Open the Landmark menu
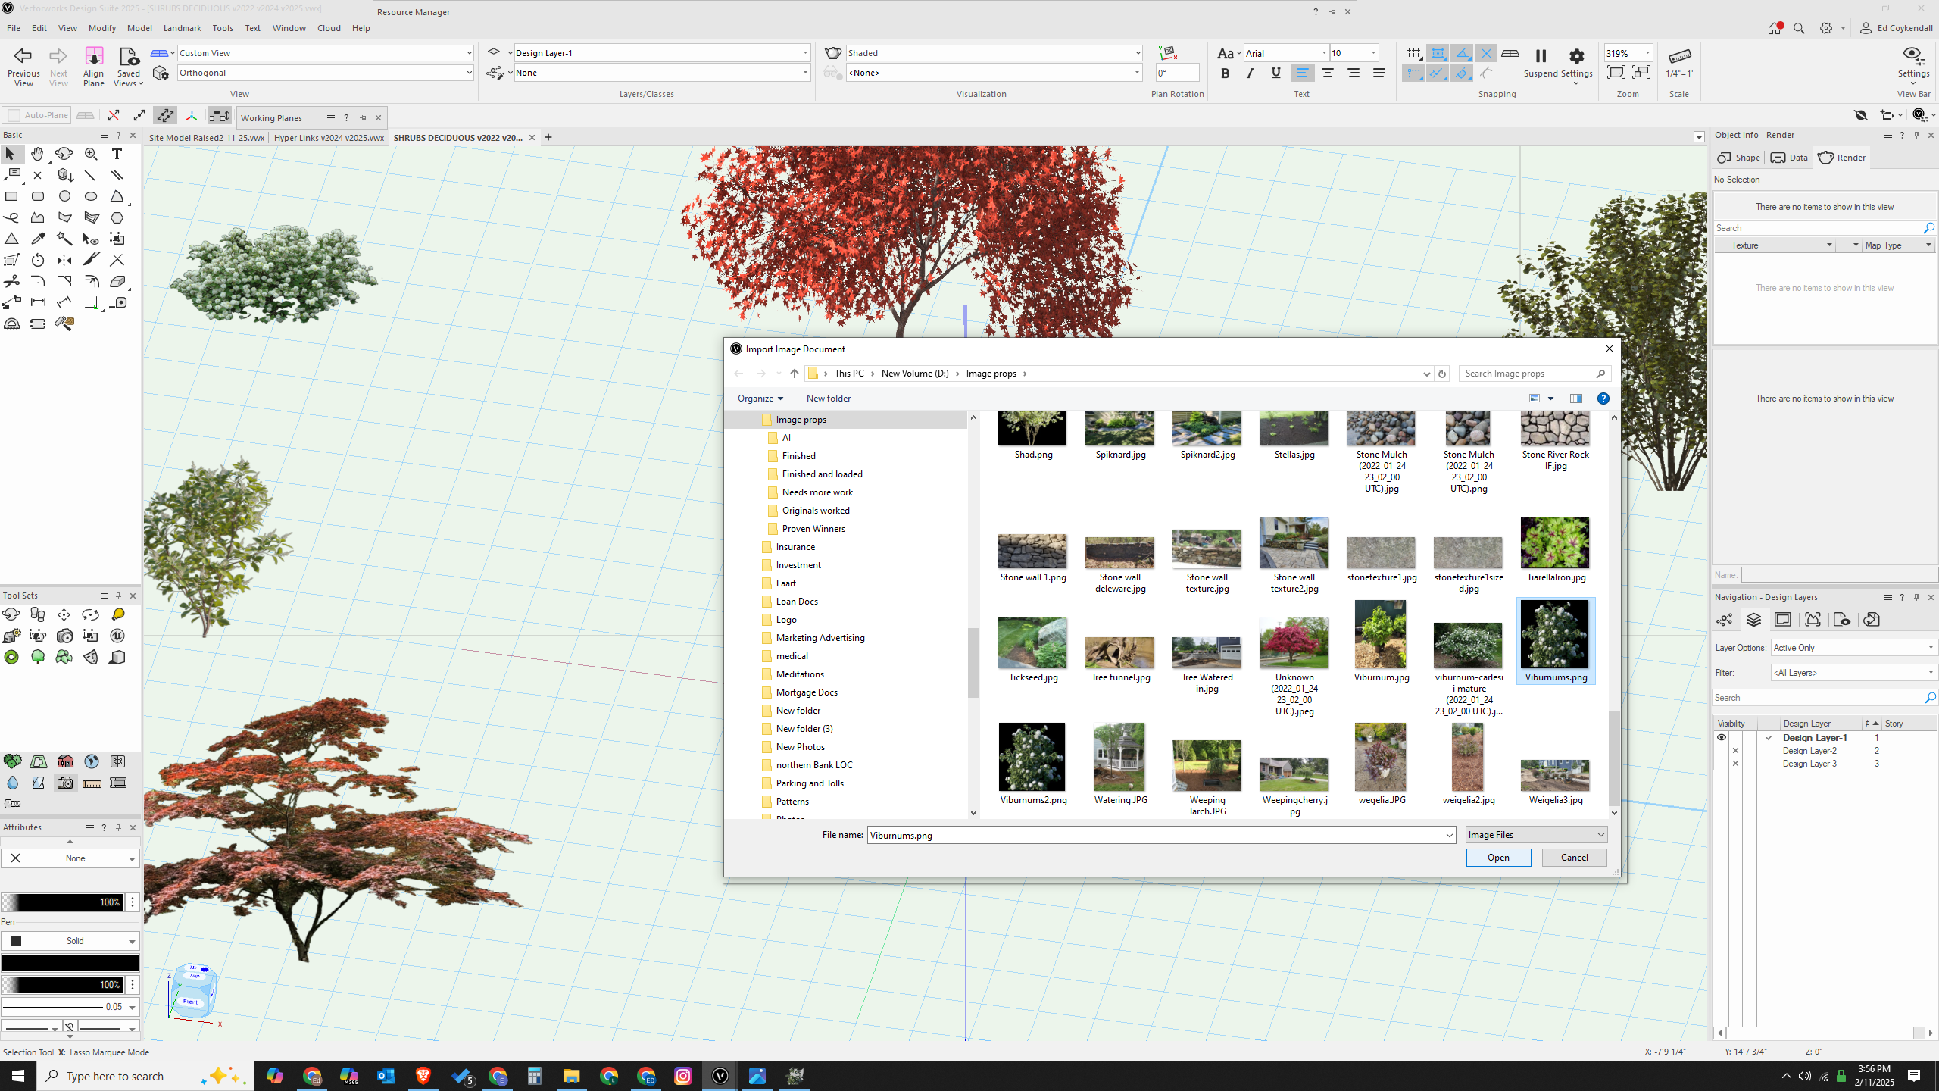 point(182,28)
